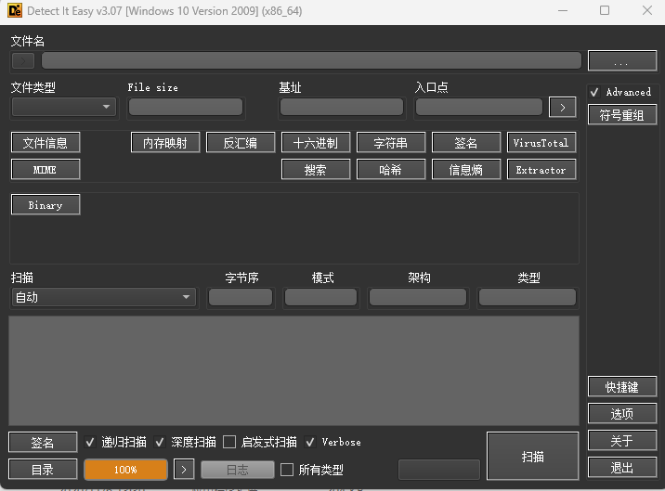
Task: Click the arrow button beside entry point field
Action: tap(562, 107)
